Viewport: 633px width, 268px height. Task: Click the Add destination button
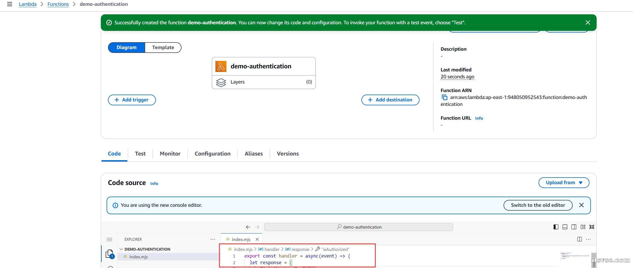pyautogui.click(x=390, y=100)
